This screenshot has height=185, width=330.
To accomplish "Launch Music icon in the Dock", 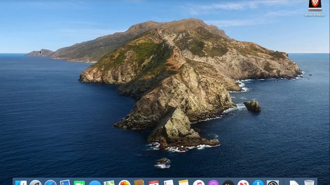I will tap(199, 182).
